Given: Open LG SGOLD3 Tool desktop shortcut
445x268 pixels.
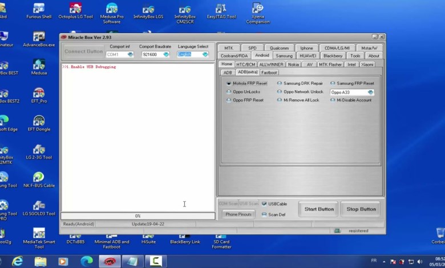Looking at the screenshot, I should click(x=39, y=206).
